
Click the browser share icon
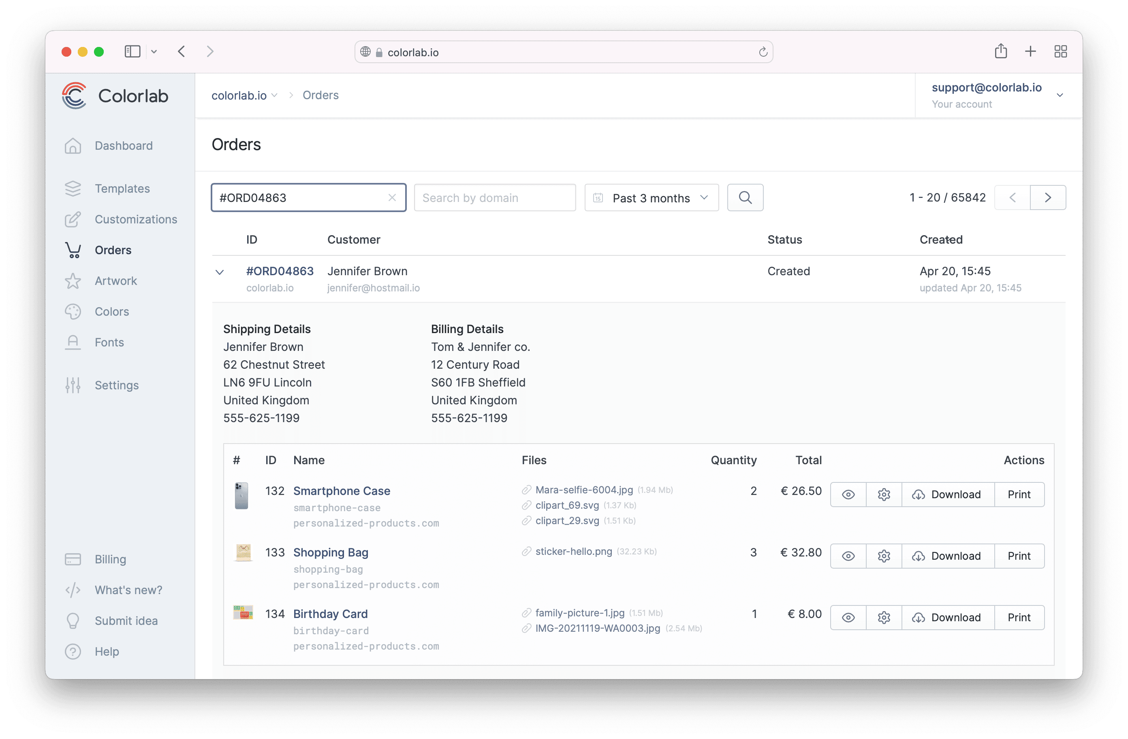1000,51
